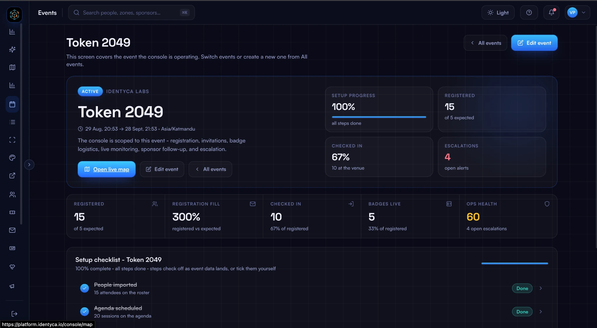Open the folded map icon in the sidebar
Screen dimensions: 597x328
click(x=12, y=67)
